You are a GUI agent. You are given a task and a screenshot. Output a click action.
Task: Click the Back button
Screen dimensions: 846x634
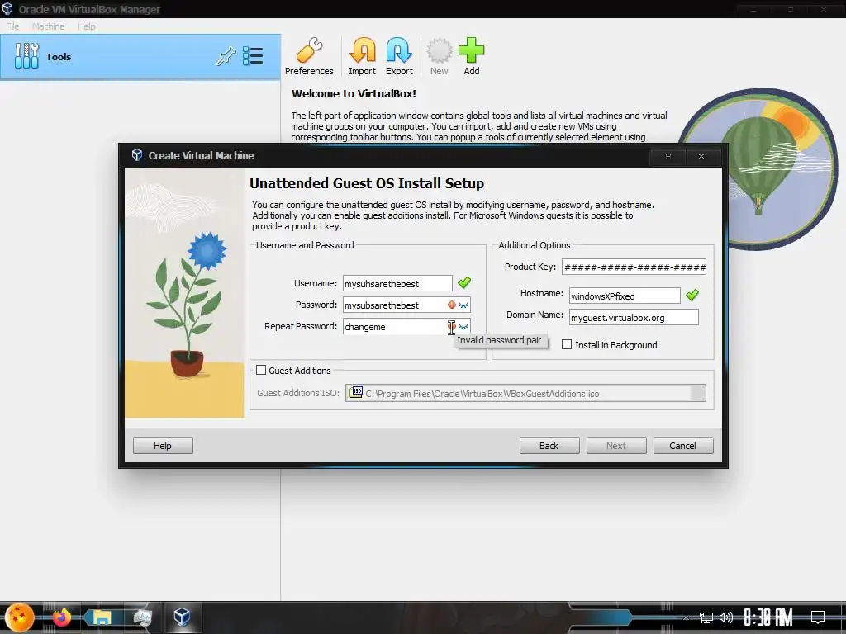[549, 445]
